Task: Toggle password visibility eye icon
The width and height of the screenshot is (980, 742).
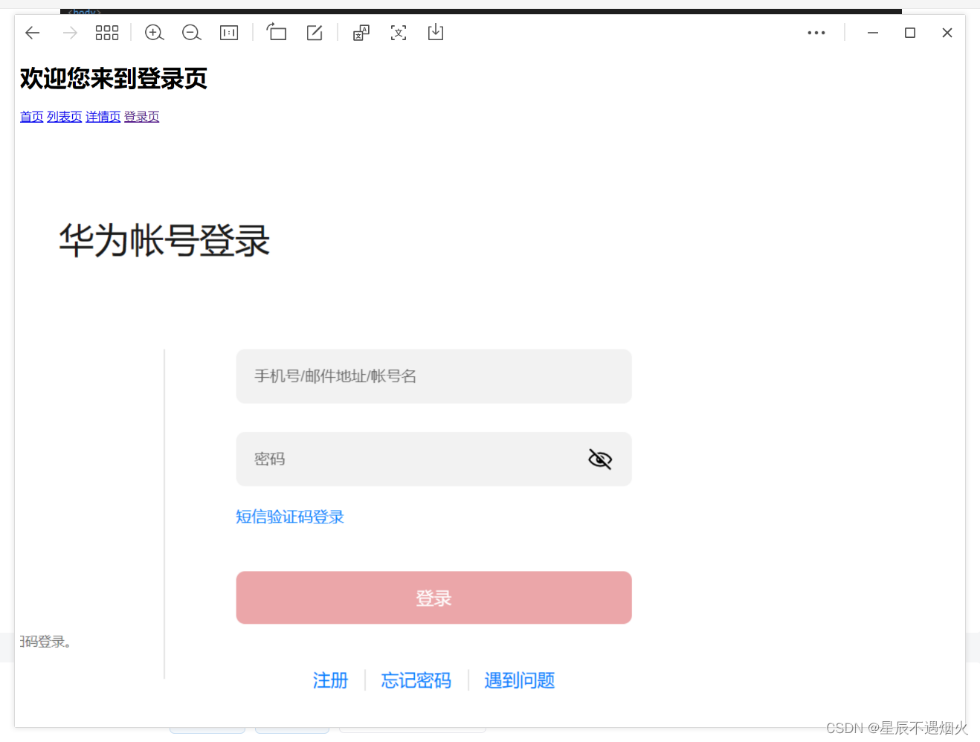Action: point(600,459)
